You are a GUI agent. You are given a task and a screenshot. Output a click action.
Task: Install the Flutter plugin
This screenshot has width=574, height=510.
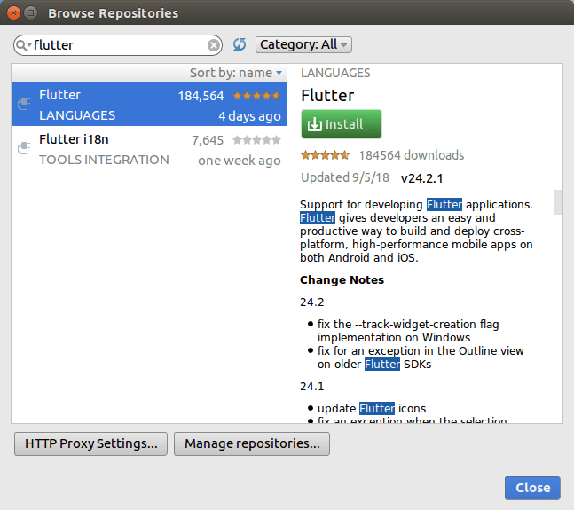coord(342,124)
